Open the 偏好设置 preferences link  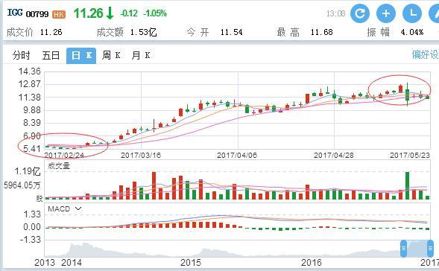click(425, 54)
